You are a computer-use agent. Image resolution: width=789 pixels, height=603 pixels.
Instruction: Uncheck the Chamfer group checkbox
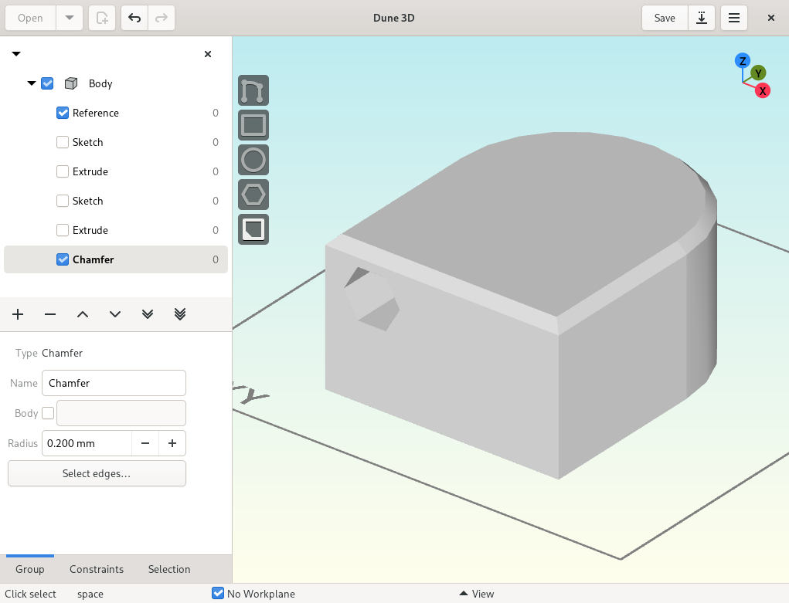[63, 259]
